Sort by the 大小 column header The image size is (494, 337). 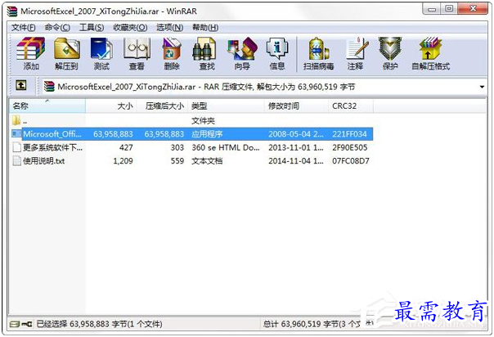pyautogui.click(x=110, y=106)
